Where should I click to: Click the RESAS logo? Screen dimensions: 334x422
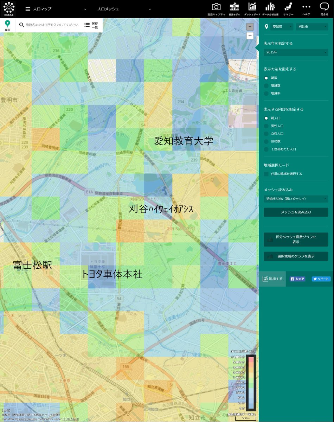(9, 9)
